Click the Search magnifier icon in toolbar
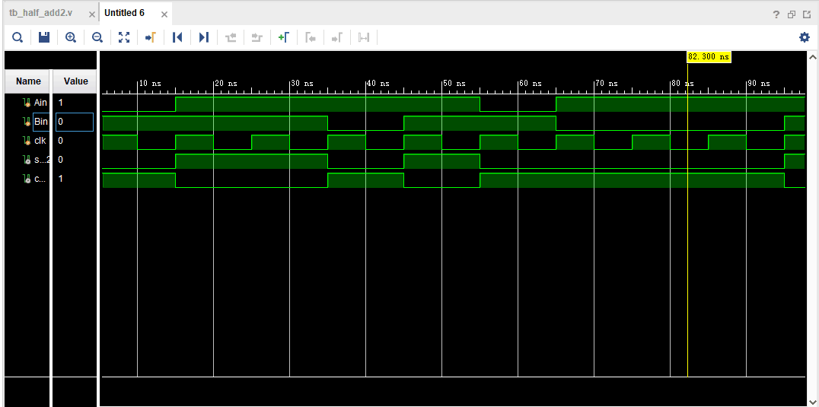This screenshot has width=819, height=407. [x=18, y=37]
